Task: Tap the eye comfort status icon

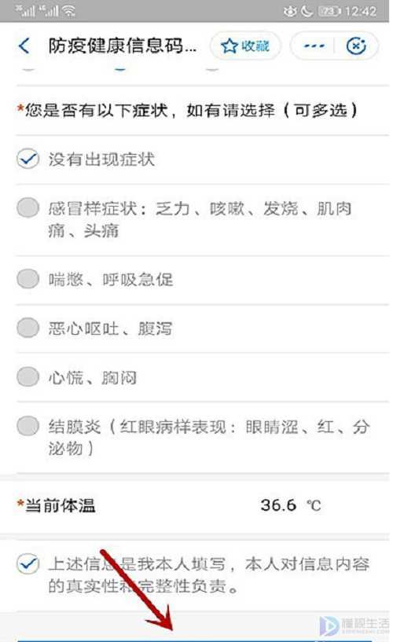Action: [290, 11]
